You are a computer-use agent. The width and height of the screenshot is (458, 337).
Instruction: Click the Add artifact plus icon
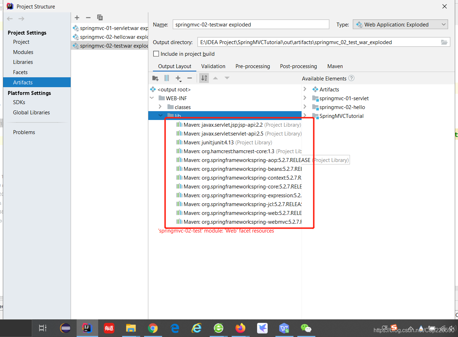click(x=77, y=18)
